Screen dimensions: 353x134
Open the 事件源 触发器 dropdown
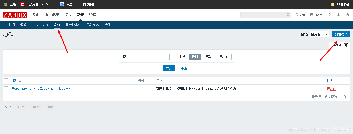click(x=319, y=34)
